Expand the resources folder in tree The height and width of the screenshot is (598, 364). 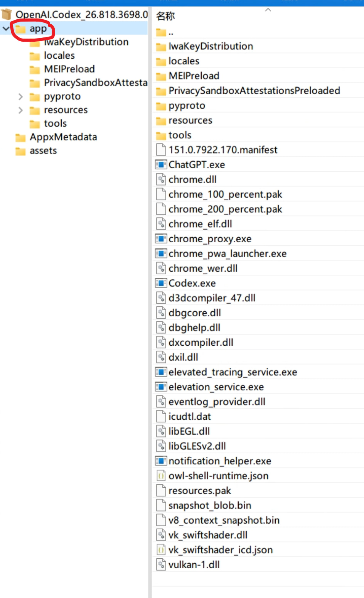[21, 110]
